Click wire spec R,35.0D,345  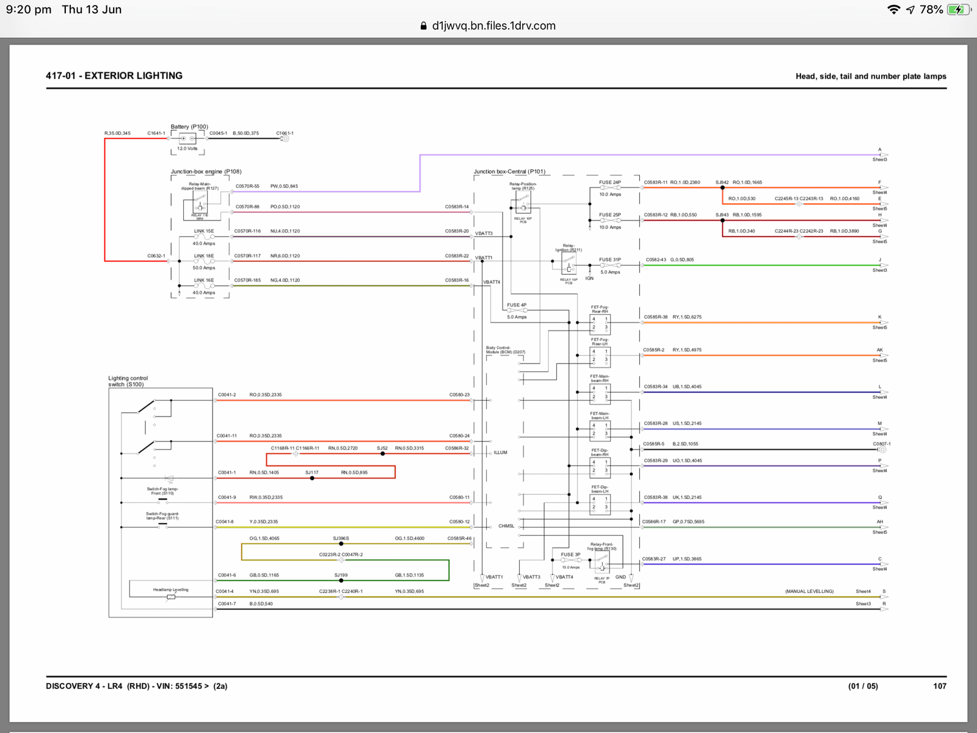click(x=117, y=133)
